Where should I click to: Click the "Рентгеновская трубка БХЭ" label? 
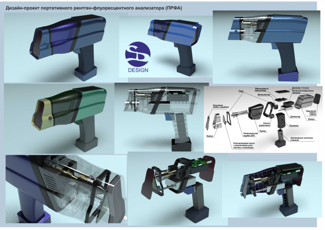251,134
